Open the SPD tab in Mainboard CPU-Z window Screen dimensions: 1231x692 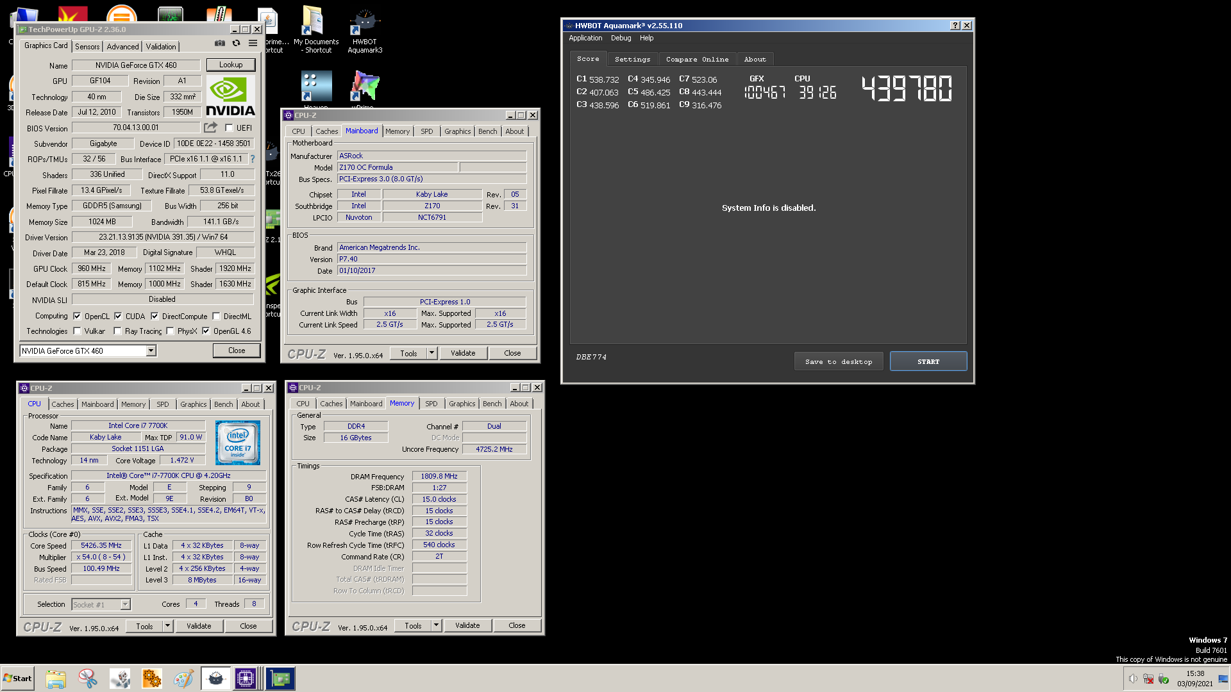coord(427,131)
